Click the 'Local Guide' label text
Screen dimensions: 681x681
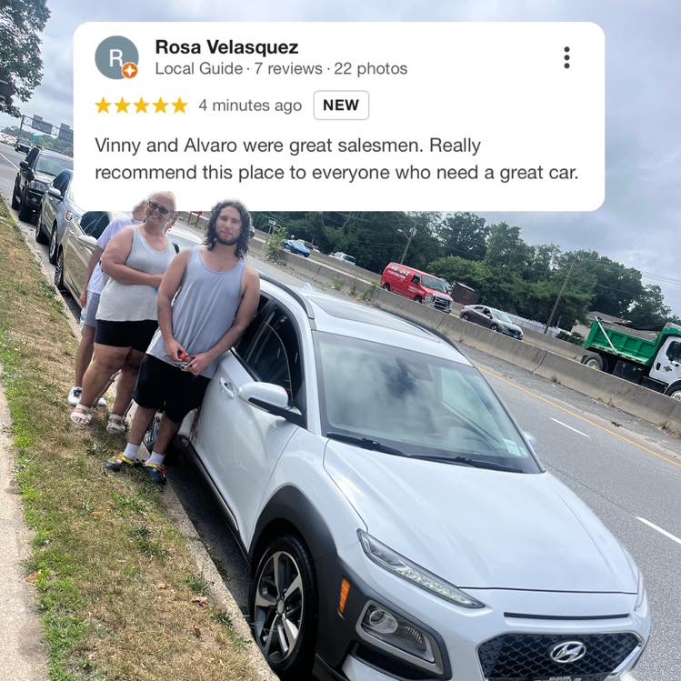coord(199,68)
